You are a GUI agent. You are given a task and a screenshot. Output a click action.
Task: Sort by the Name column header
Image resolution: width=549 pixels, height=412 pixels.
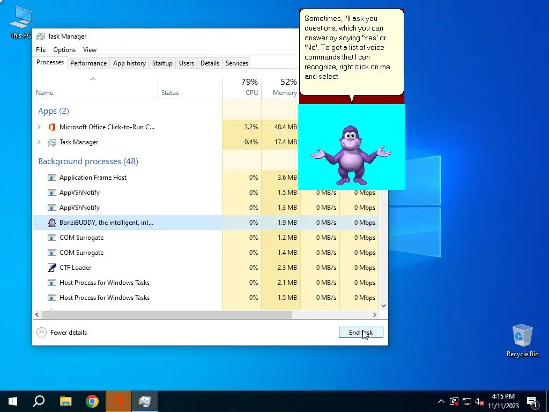pos(95,87)
